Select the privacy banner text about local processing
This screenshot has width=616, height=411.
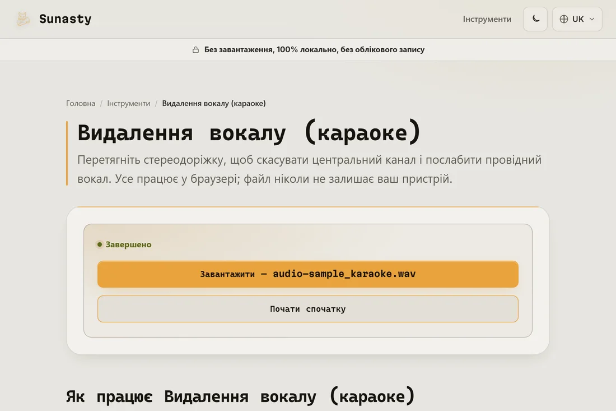coord(314,49)
